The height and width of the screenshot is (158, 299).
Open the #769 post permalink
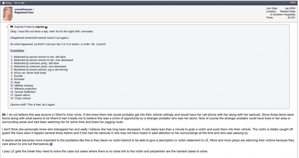tap(293, 3)
